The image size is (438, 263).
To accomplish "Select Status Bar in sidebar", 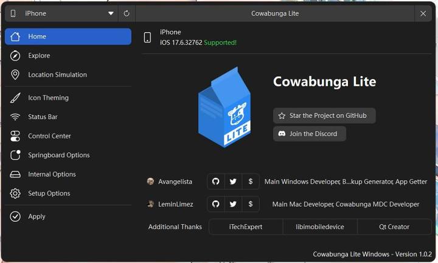I will pyautogui.click(x=43, y=117).
